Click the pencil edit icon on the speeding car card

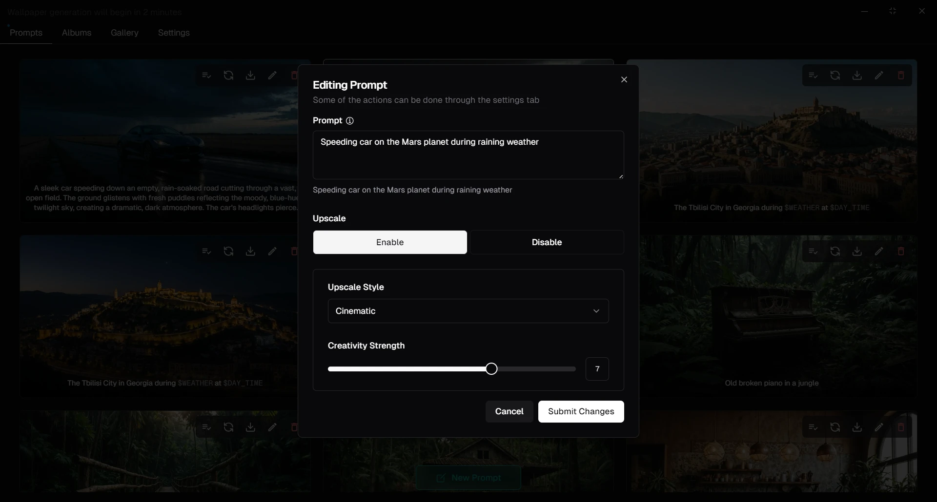coord(272,76)
